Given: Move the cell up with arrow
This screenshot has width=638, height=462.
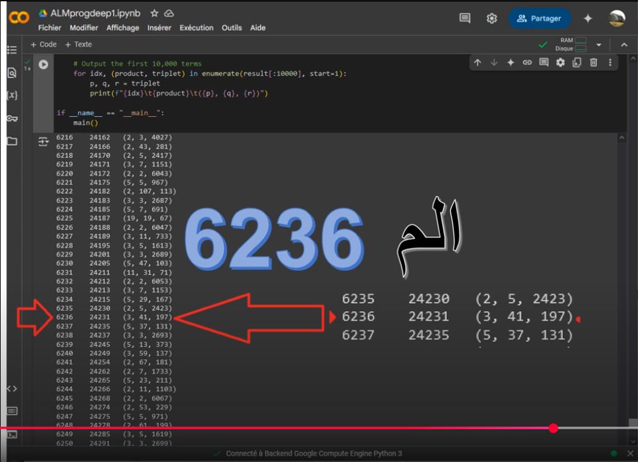Looking at the screenshot, I should click(478, 62).
